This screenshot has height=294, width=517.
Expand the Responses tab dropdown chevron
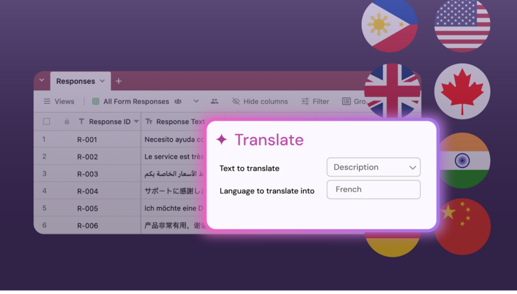tap(102, 81)
